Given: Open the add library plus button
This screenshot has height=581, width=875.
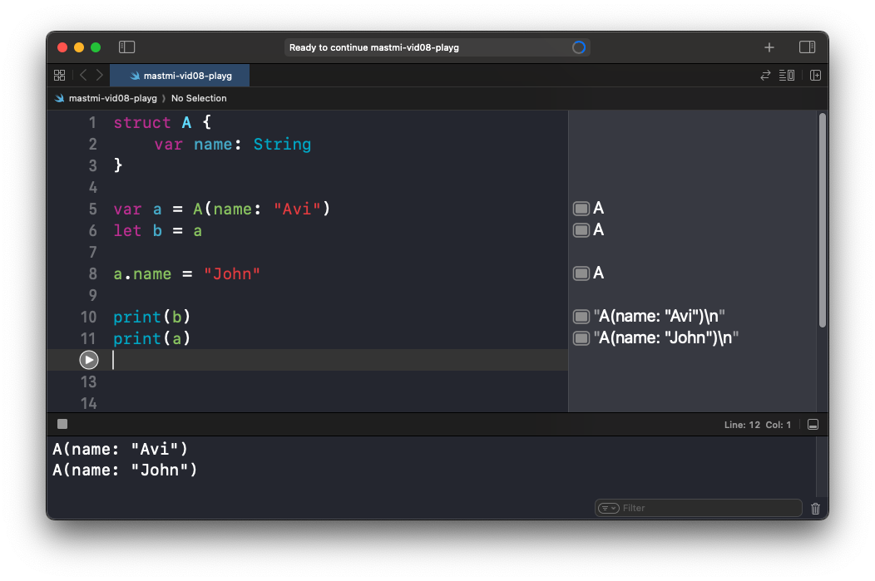Looking at the screenshot, I should tap(769, 48).
